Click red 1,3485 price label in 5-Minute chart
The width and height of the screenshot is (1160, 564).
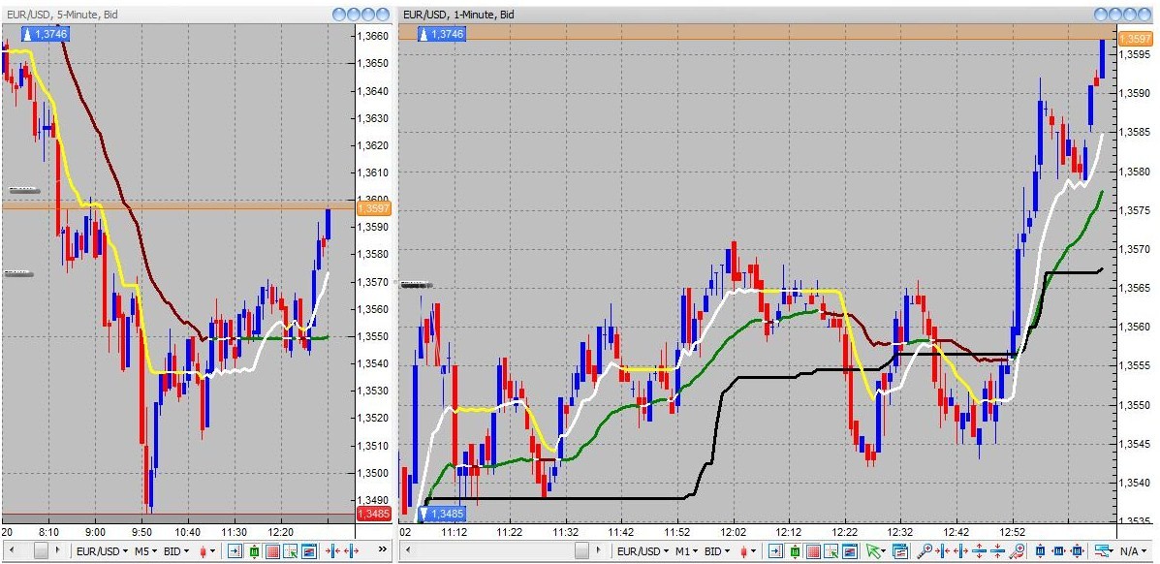coord(374,514)
